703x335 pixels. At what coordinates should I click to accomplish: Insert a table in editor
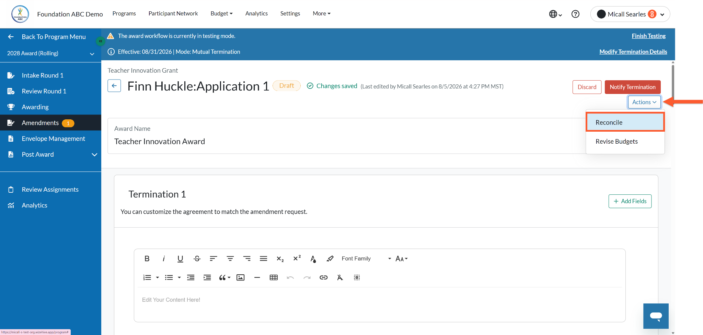pos(274,277)
